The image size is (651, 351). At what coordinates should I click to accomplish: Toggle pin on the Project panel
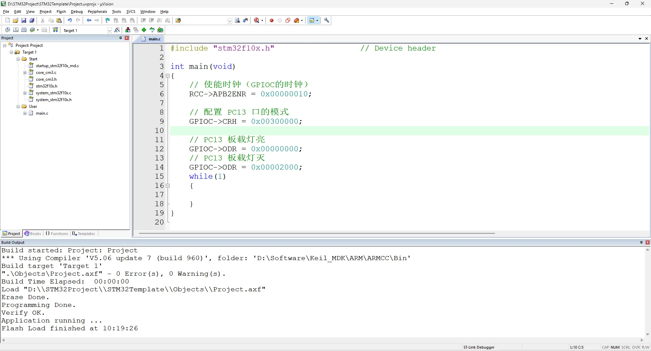coord(120,38)
